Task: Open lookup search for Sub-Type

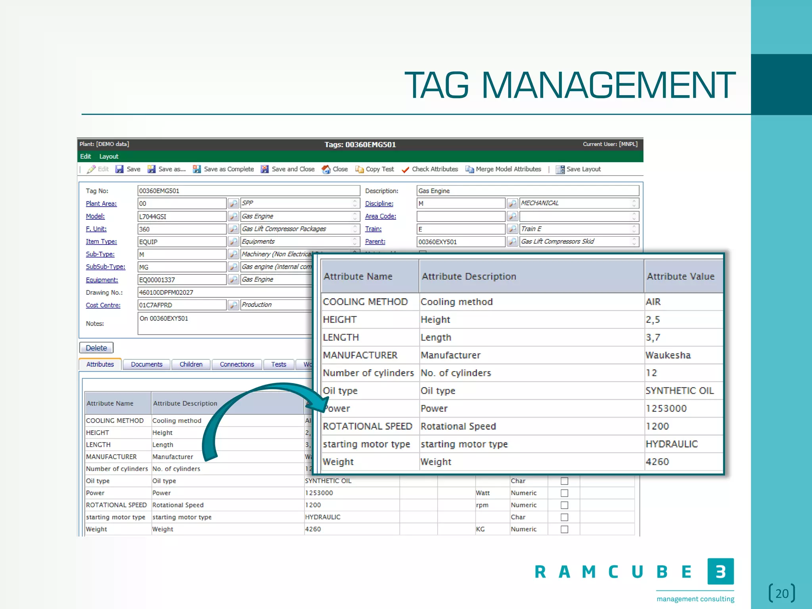Action: point(234,254)
